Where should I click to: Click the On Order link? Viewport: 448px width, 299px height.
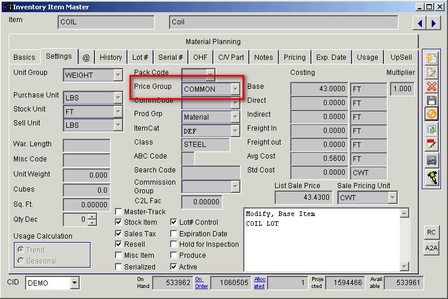tap(200, 282)
